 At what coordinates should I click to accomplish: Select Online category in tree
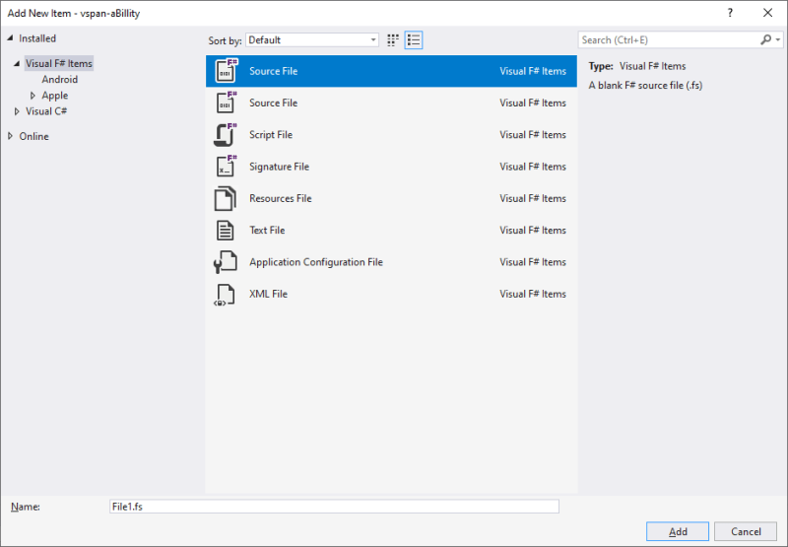pyautogui.click(x=33, y=136)
